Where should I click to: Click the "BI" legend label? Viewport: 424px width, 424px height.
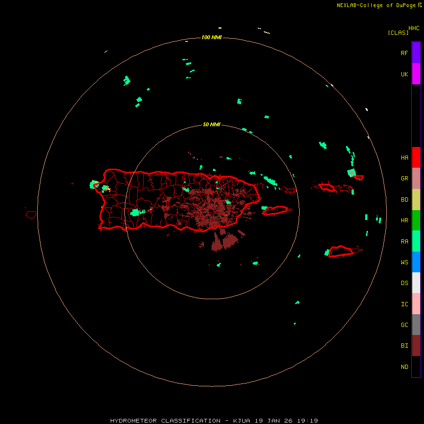coord(404,346)
